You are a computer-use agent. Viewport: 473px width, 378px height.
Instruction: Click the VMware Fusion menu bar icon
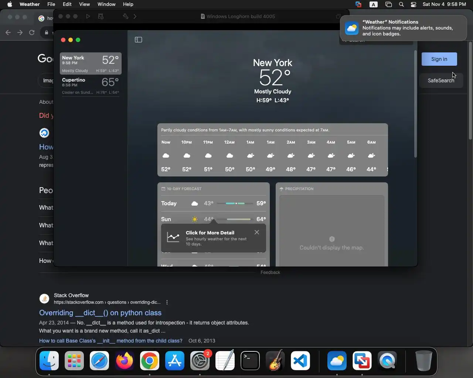pyautogui.click(x=358, y=4)
